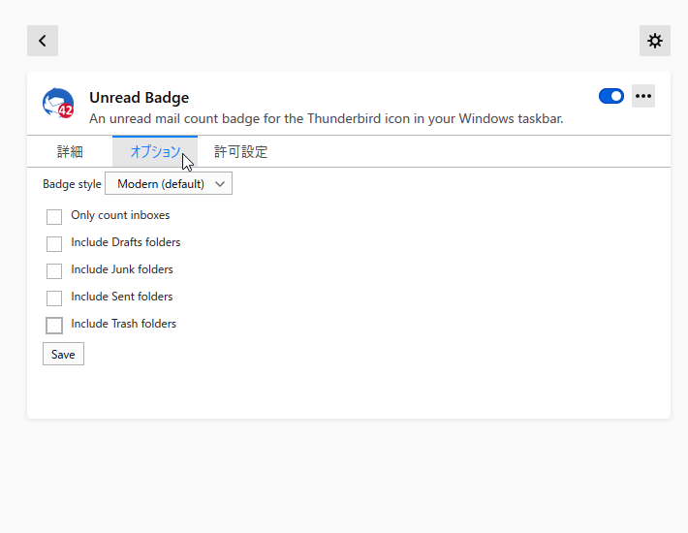688x533 pixels.
Task: Click the Badge style label text
Action: (x=72, y=184)
